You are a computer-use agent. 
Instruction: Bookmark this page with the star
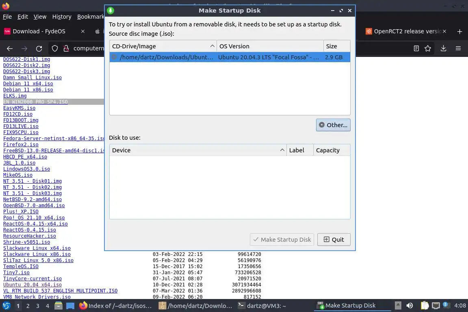428,48
